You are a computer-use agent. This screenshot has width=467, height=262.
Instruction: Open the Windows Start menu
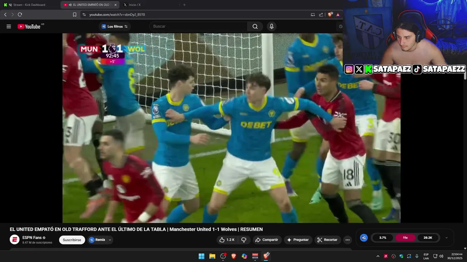(x=201, y=256)
